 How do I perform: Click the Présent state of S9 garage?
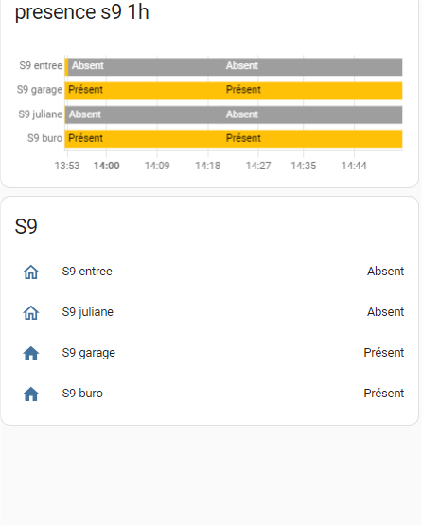pyautogui.click(x=384, y=353)
